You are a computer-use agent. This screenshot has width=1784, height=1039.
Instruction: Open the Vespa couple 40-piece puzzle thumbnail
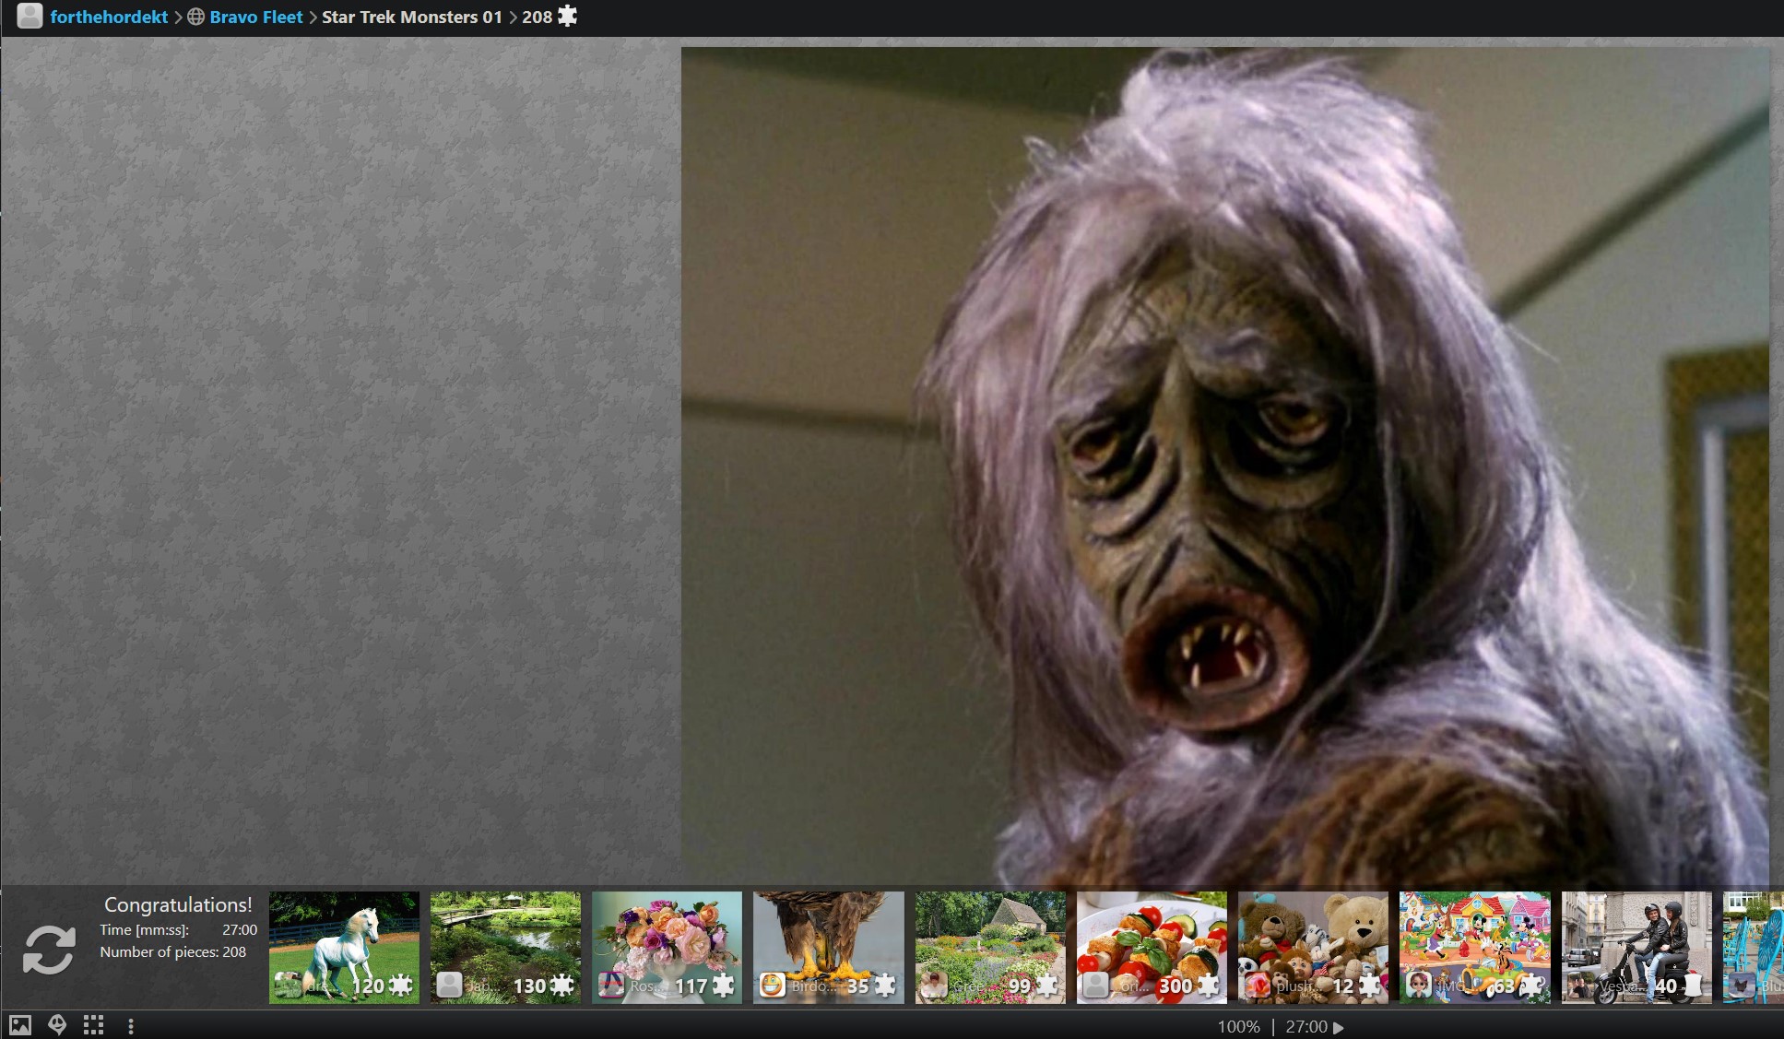(x=1636, y=947)
